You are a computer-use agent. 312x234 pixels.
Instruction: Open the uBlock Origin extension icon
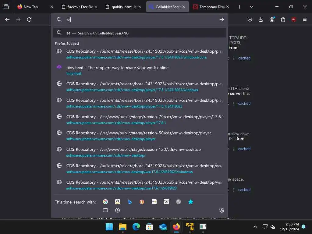pos(294,19)
